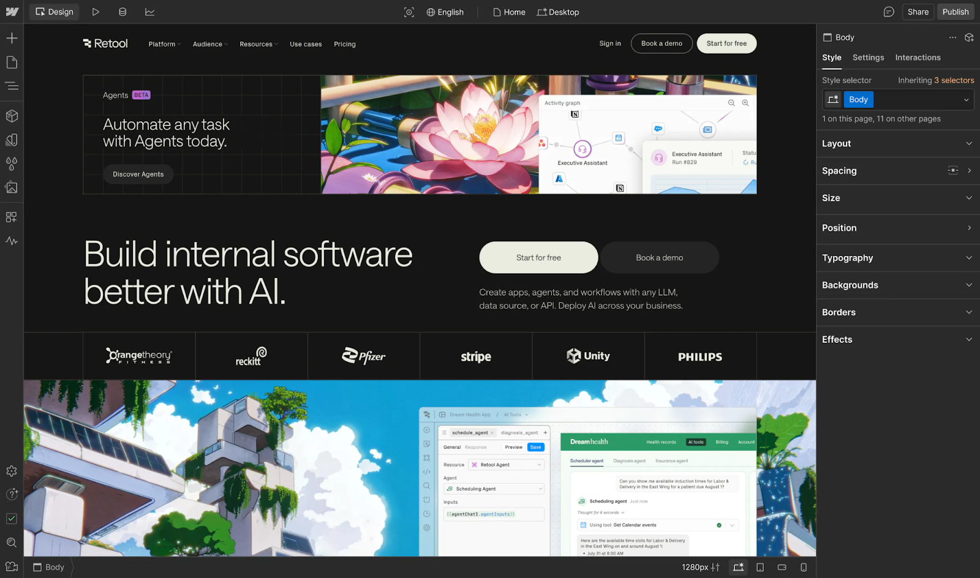The width and height of the screenshot is (980, 578).
Task: Toggle Preview mode with the play icon
Action: point(95,12)
